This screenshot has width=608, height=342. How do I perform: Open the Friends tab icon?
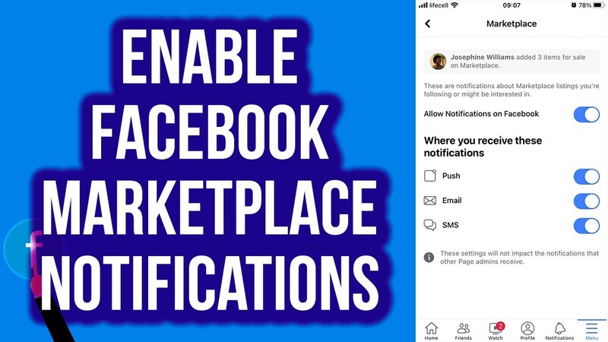(463, 329)
